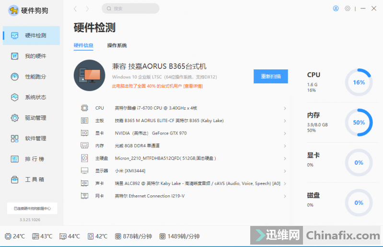Click the 网卡 network card icon

pyautogui.click(x=84, y=196)
